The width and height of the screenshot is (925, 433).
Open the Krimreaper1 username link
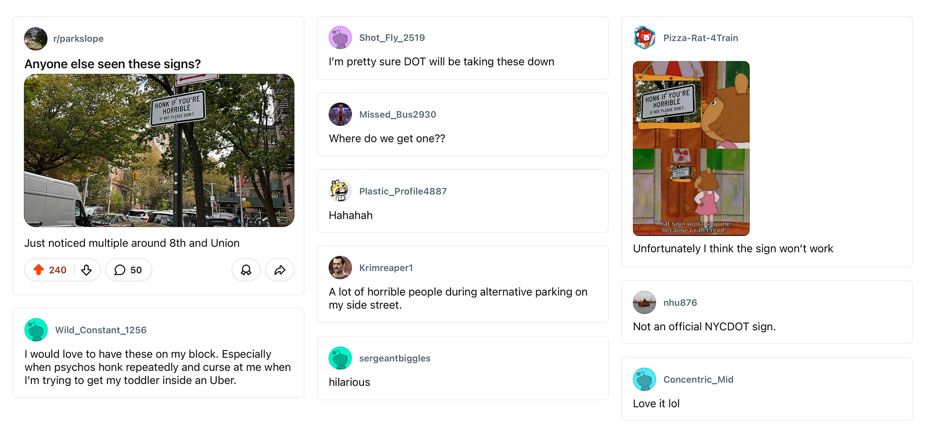[386, 268]
